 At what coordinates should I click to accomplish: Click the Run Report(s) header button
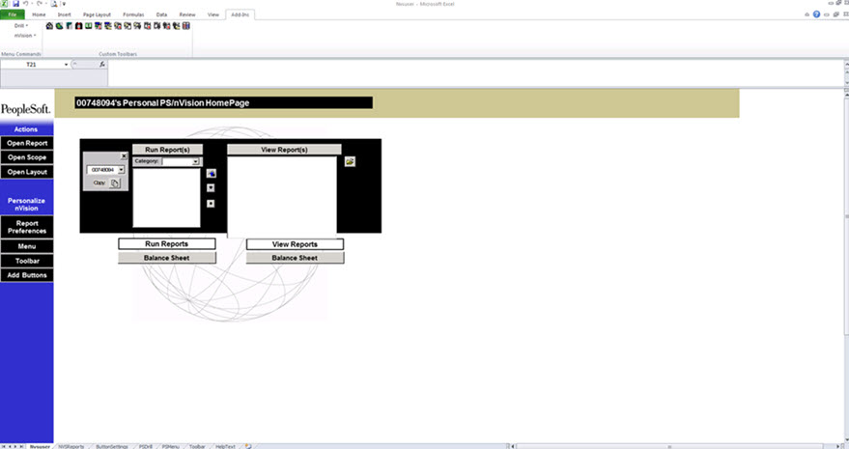click(x=167, y=150)
